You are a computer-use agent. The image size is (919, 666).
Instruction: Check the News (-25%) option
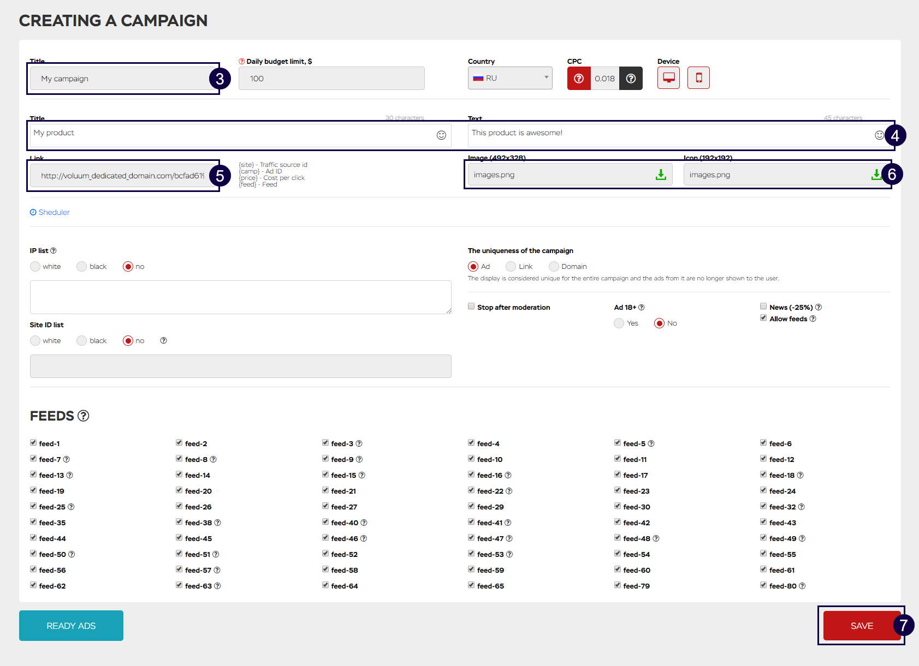[x=763, y=307]
